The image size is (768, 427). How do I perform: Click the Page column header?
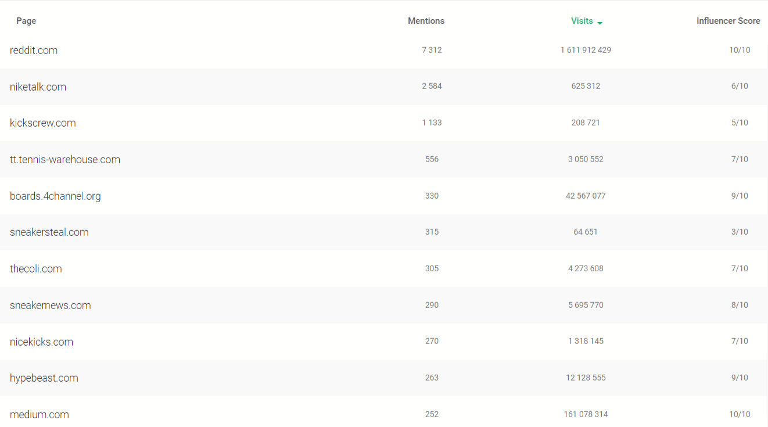point(26,21)
